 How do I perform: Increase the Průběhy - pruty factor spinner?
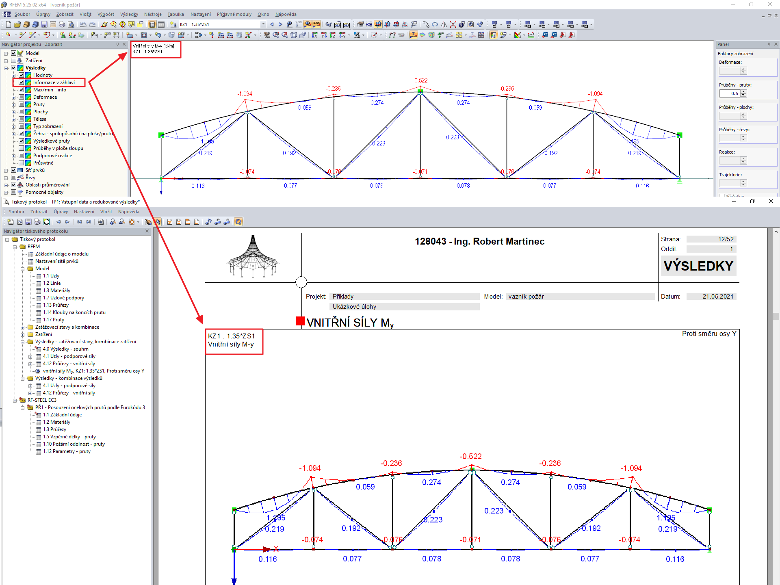743,92
